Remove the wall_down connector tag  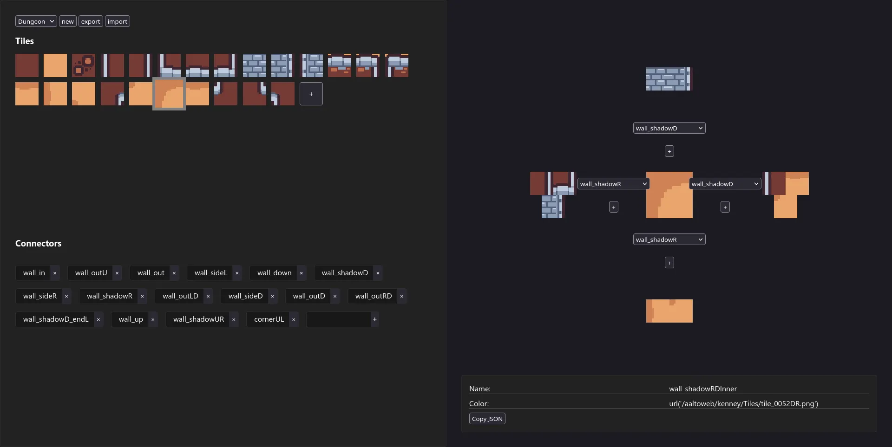[302, 273]
